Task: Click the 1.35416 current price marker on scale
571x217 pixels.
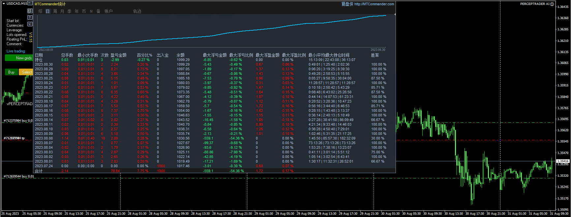Action: (563, 161)
